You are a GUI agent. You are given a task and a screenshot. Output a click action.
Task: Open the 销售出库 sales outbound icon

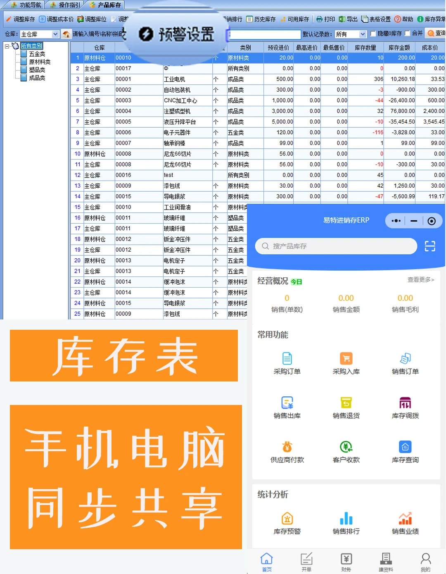pyautogui.click(x=287, y=403)
